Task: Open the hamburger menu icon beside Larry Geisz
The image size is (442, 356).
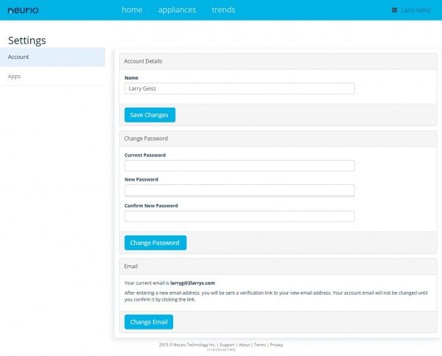Action: pyautogui.click(x=394, y=10)
